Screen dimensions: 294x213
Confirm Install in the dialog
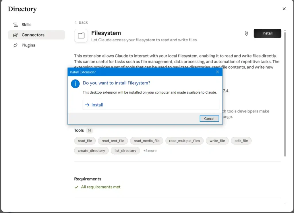tap(151, 104)
